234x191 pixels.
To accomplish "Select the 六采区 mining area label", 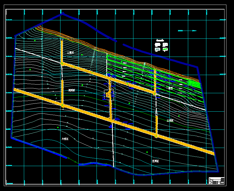I will 65,139.
